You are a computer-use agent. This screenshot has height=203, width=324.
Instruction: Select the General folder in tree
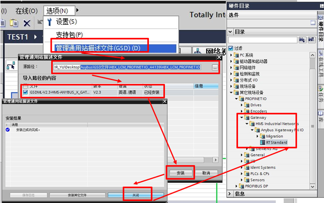257,155
